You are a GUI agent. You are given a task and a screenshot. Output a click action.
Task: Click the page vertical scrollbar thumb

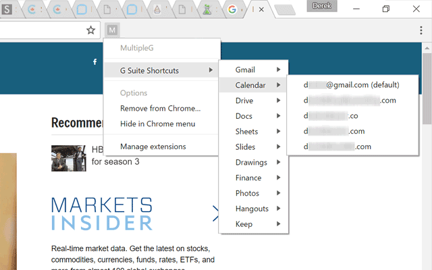click(x=427, y=88)
